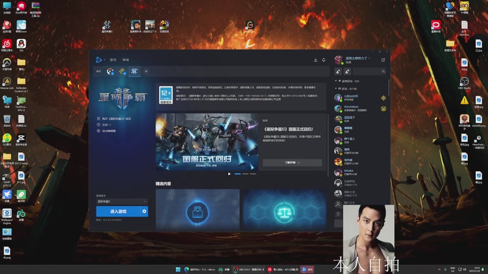Viewport: 488px width, 274px height.
Task: Open the Defender Control folder
Action: point(21,85)
